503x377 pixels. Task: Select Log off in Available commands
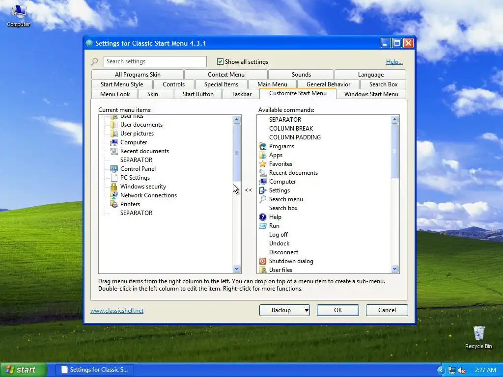[279, 235]
